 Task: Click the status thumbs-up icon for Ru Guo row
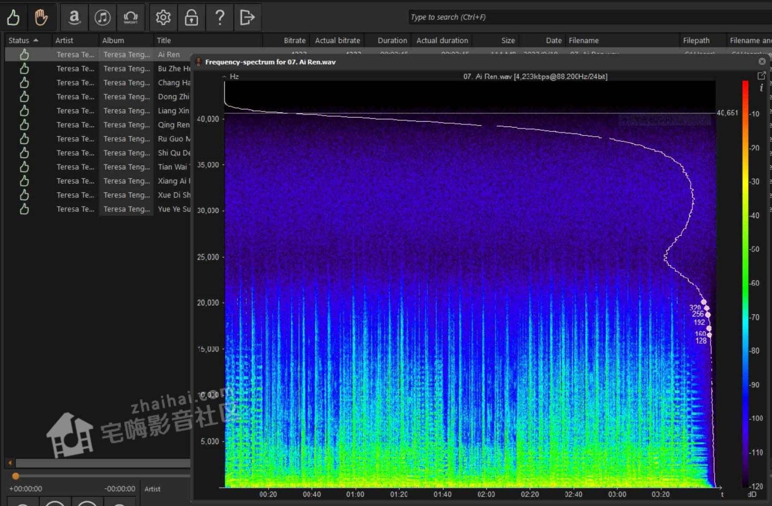coord(24,139)
